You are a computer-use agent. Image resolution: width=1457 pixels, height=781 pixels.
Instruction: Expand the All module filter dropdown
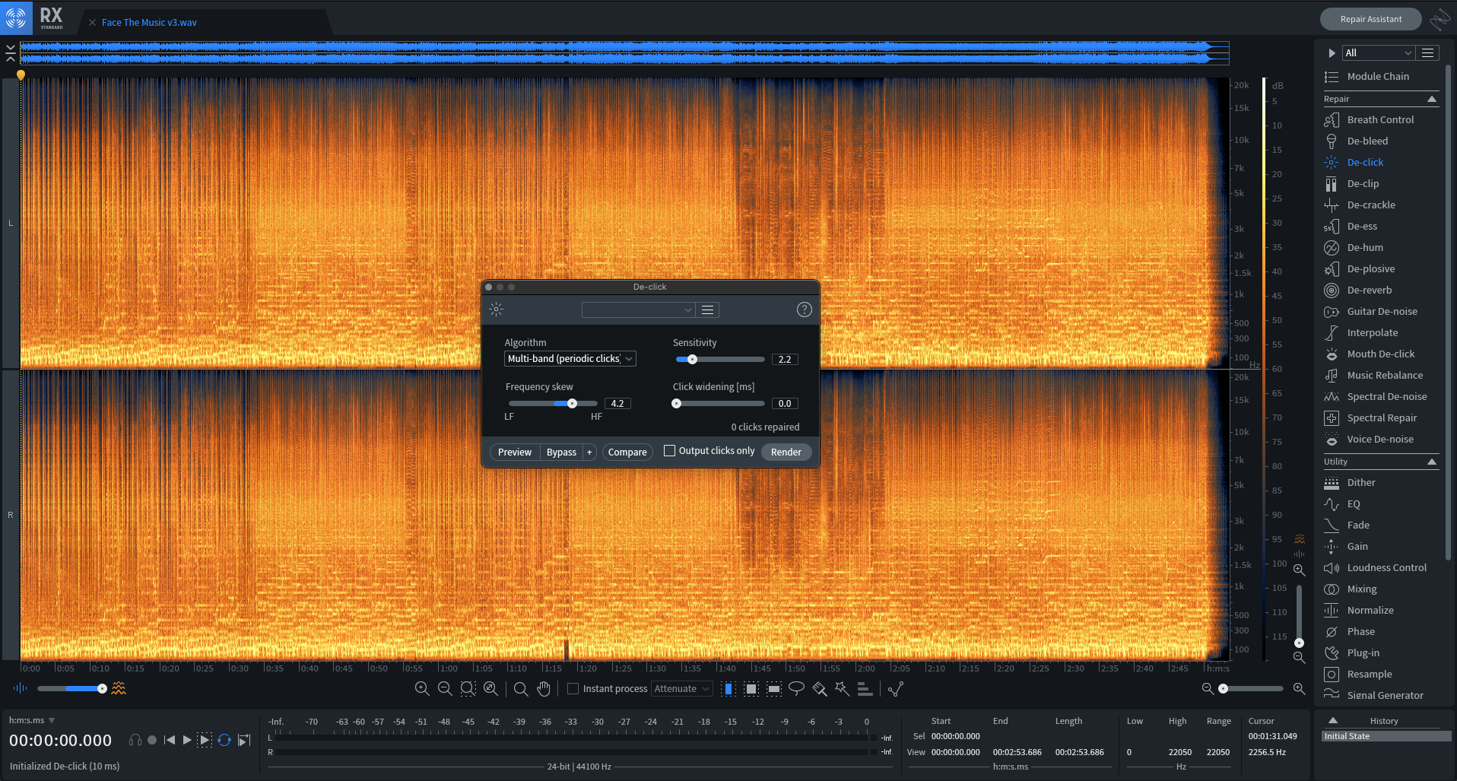(1378, 52)
